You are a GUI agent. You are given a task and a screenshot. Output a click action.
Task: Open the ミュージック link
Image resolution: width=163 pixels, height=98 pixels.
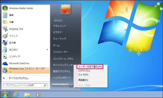tap(60, 39)
